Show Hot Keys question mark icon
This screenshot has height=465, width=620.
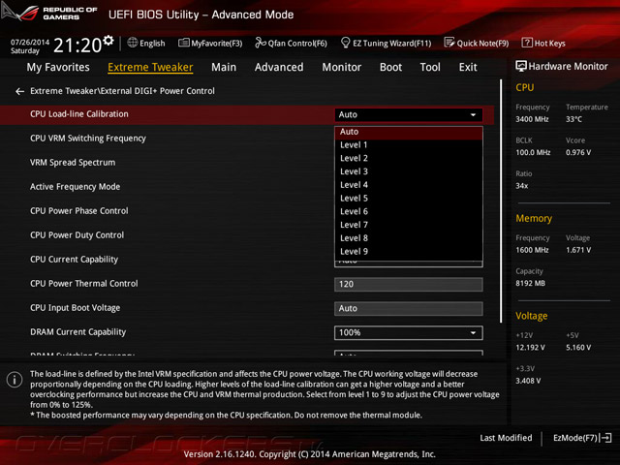click(x=527, y=43)
